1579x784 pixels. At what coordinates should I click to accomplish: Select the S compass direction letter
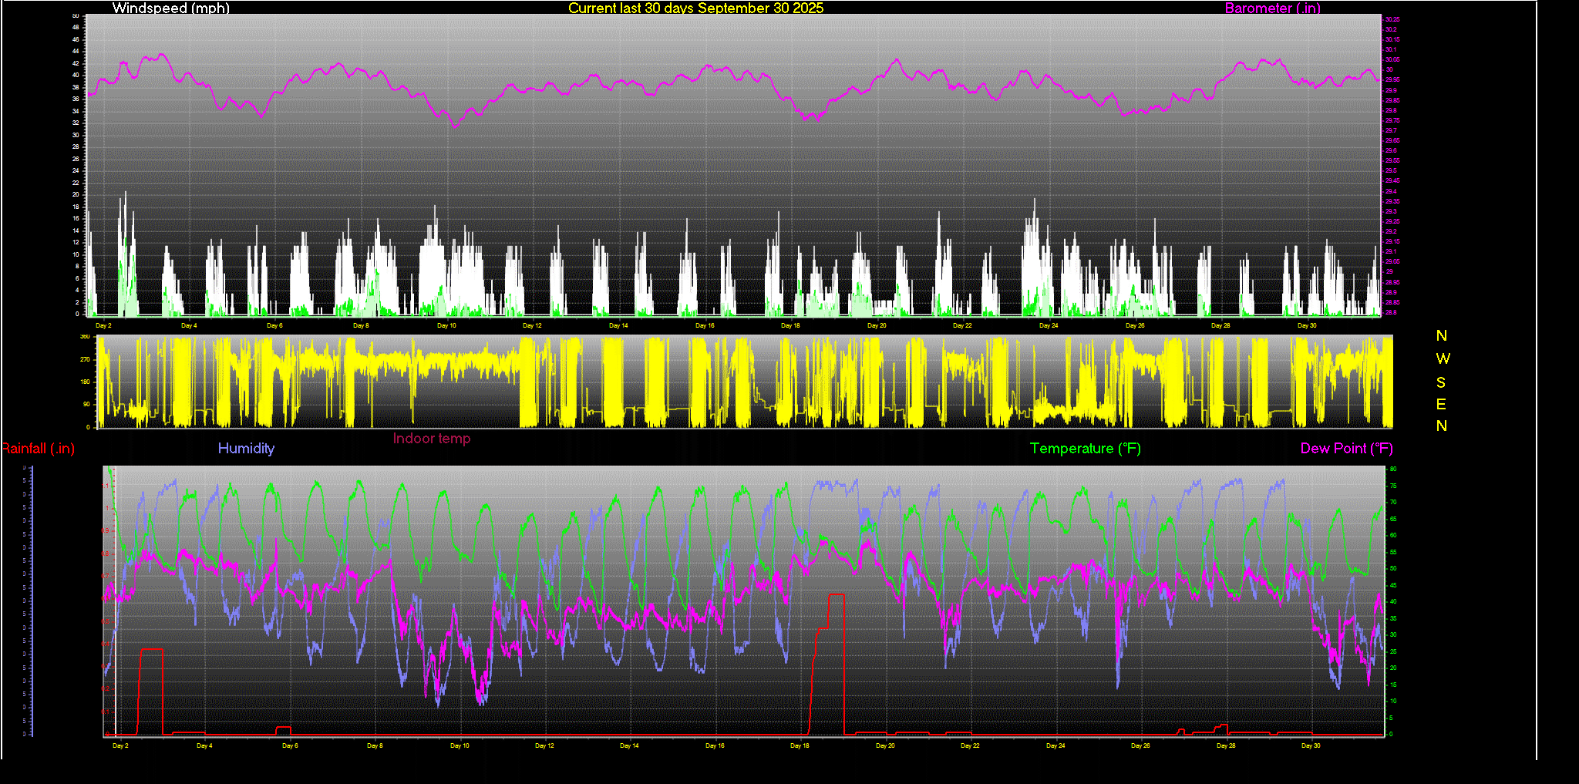(x=1441, y=382)
